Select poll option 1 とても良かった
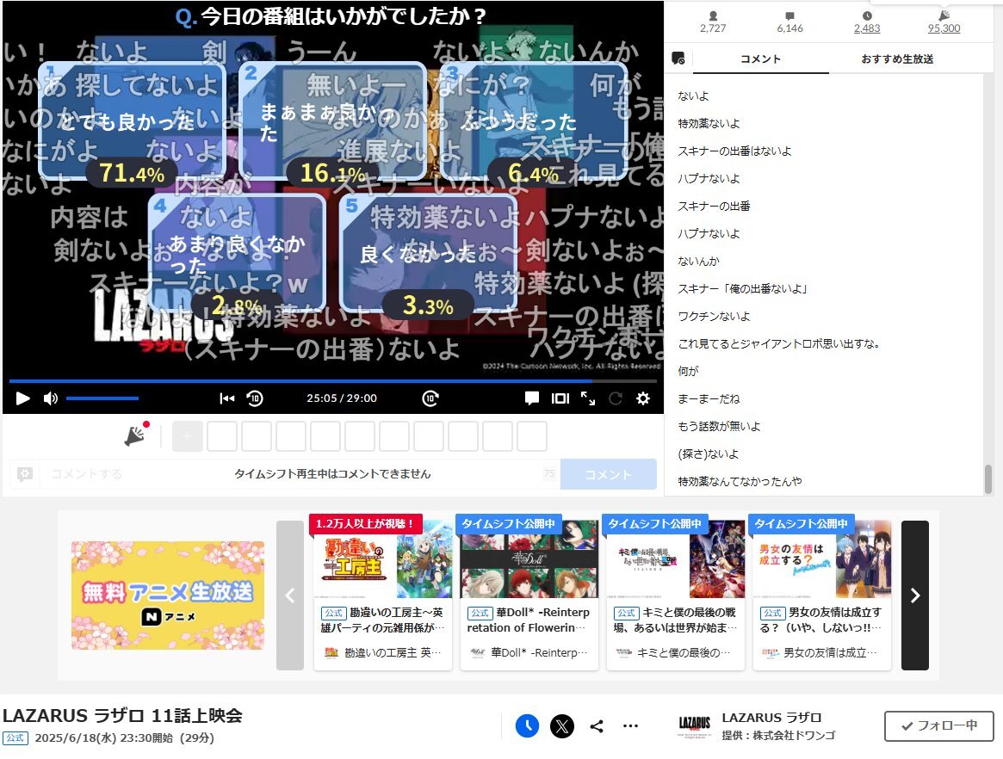Screen dimensions: 1003x759 pos(132,120)
